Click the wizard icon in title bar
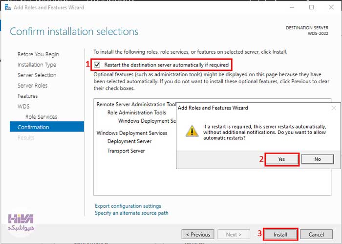The height and width of the screenshot is (244, 342). [x=8, y=7]
